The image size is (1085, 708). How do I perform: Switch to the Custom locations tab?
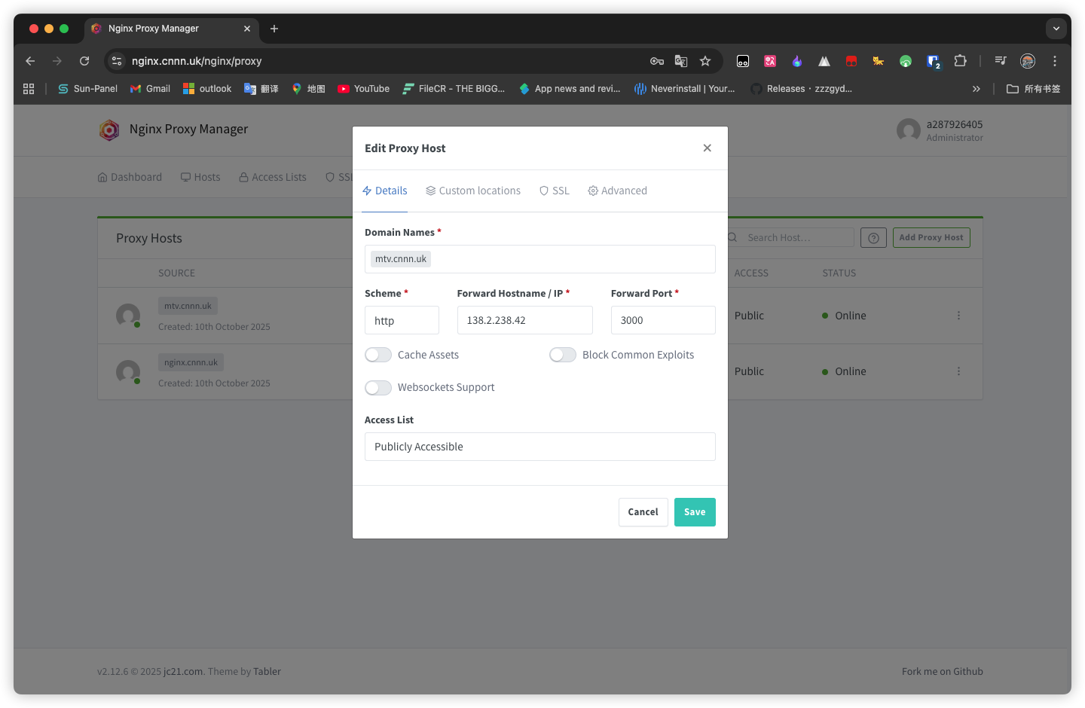point(473,191)
